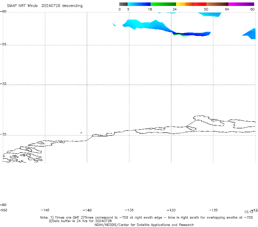This screenshot has height=227, width=258.
Task: Click the green 18-34 color bar segment
Action: pos(163,4)
